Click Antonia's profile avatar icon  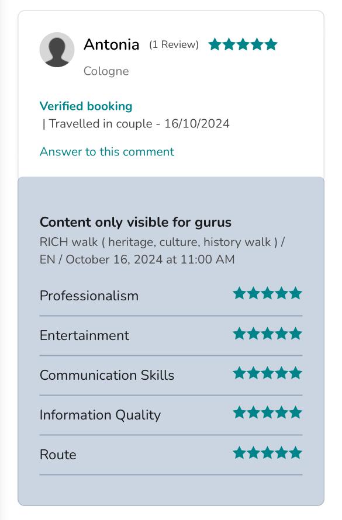coord(57,50)
